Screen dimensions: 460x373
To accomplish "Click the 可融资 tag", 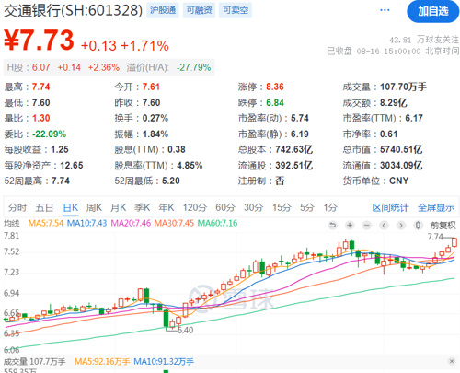I will coord(199,10).
